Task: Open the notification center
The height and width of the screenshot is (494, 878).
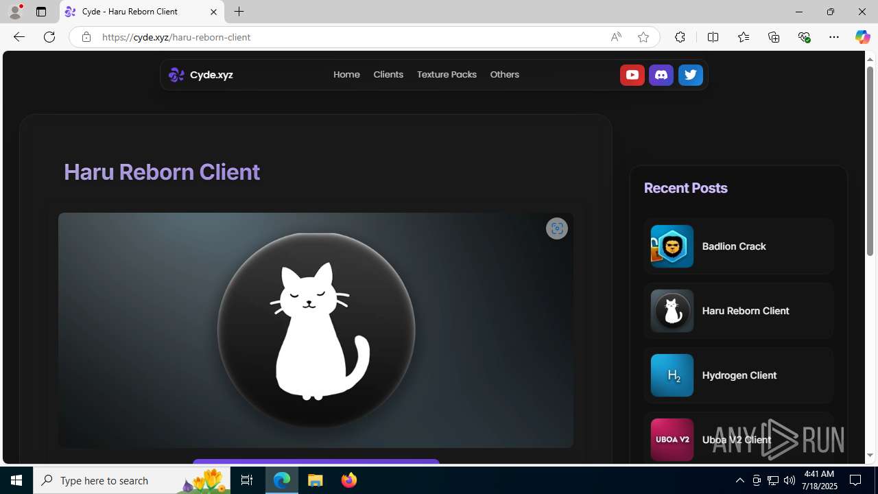Action: (856, 480)
